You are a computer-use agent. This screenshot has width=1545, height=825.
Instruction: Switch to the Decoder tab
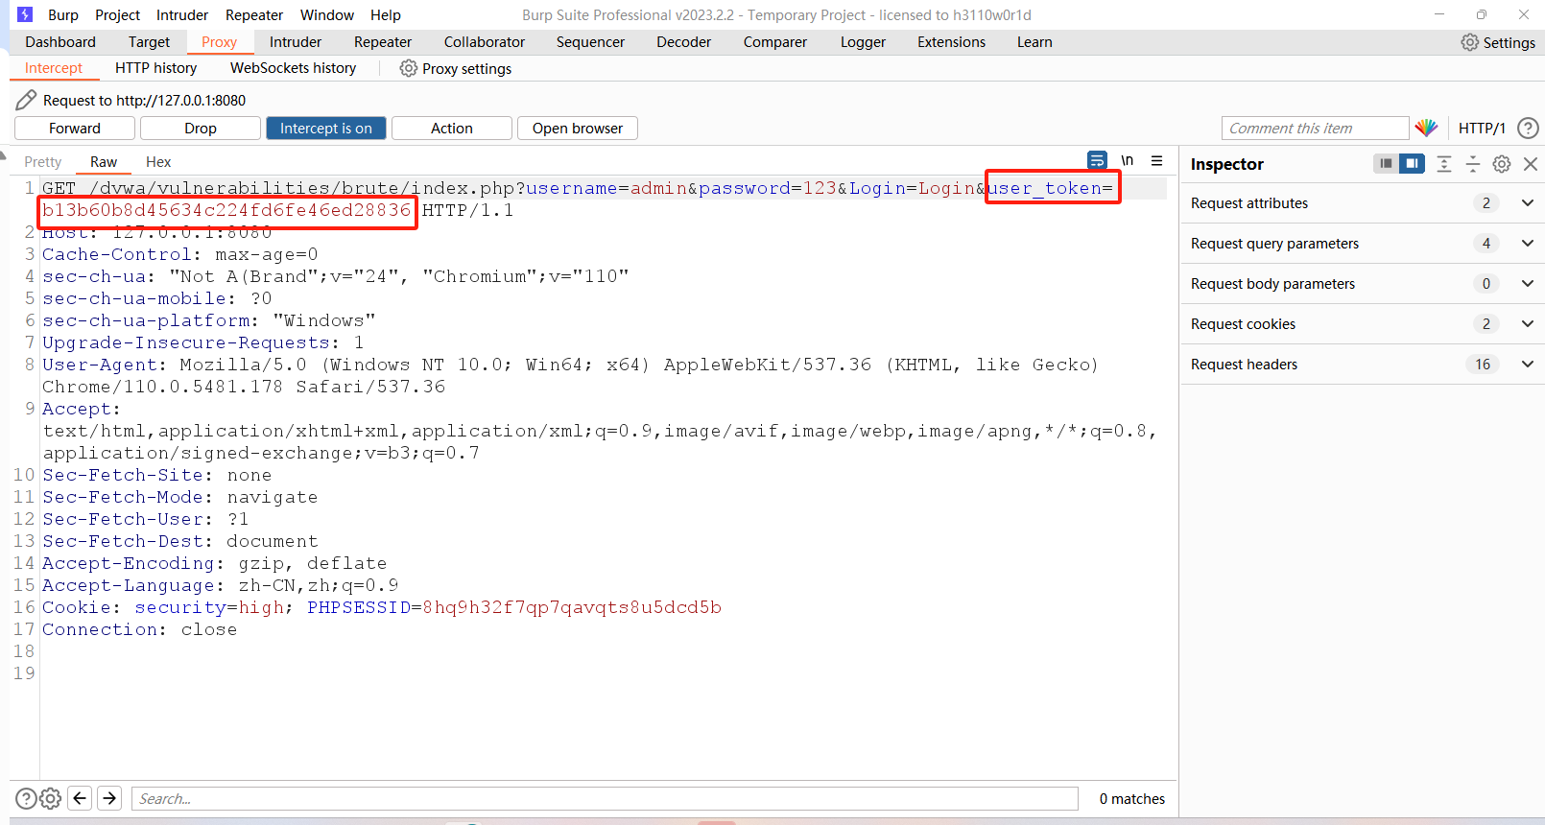(x=684, y=42)
